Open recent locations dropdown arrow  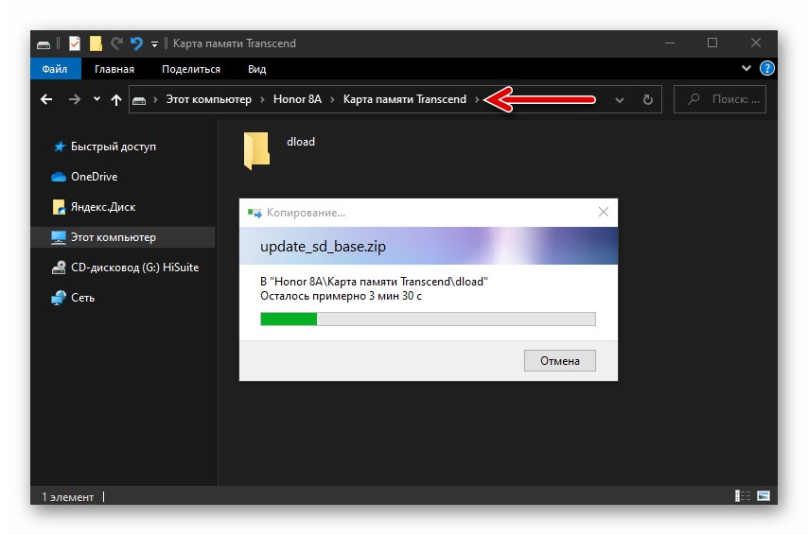coord(97,99)
